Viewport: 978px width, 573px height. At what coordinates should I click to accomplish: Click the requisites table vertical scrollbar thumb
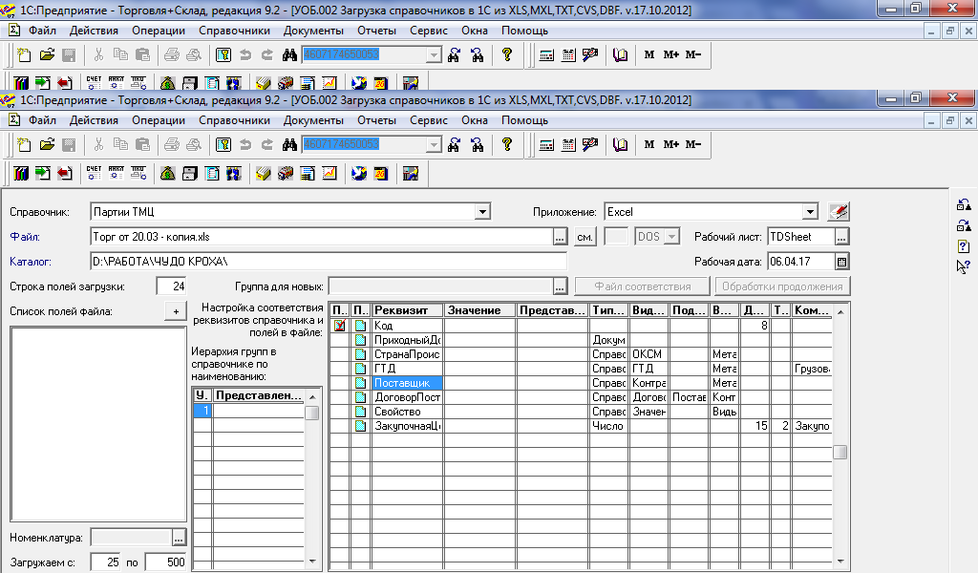(840, 453)
